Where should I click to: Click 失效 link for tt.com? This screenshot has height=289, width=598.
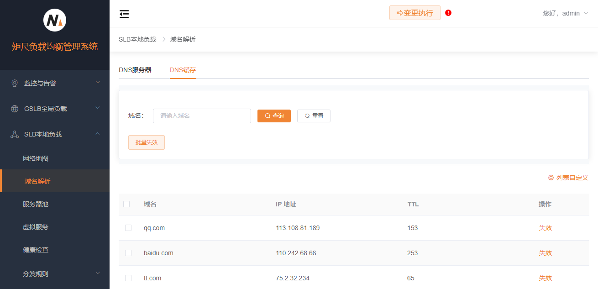(545, 278)
